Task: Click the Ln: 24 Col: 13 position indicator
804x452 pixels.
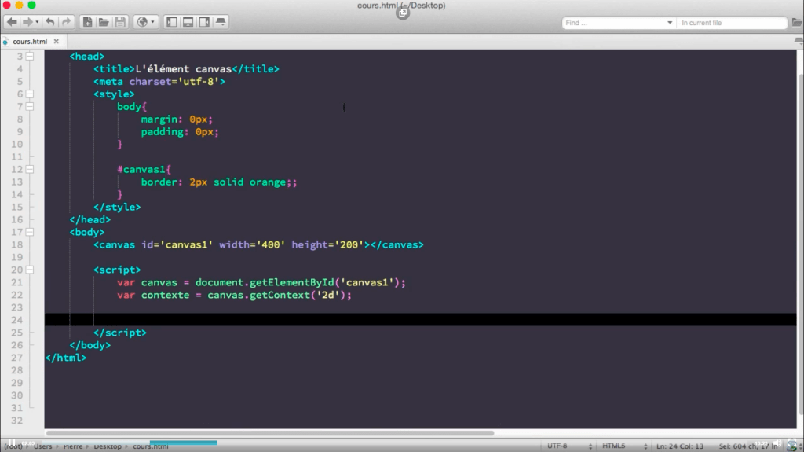Action: point(680,446)
